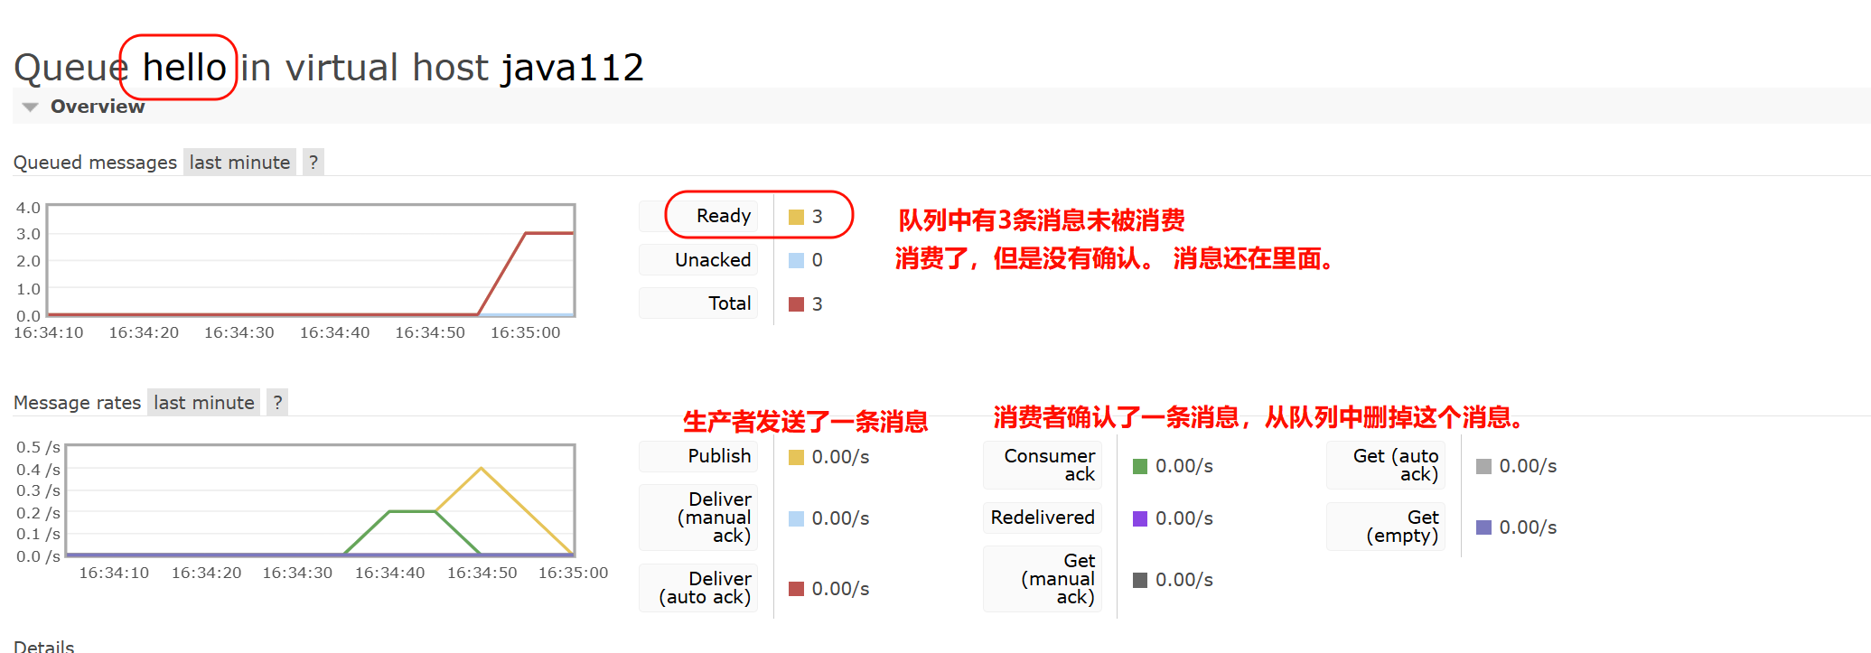Click Queued messages help question mark
The height and width of the screenshot is (653, 1871).
[313, 163]
